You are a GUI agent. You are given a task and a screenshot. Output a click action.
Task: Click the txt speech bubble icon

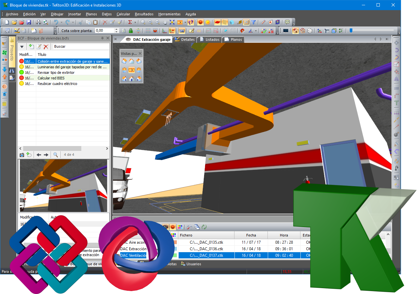tap(287, 22)
